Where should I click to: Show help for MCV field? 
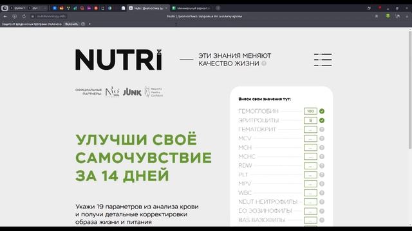point(322,139)
